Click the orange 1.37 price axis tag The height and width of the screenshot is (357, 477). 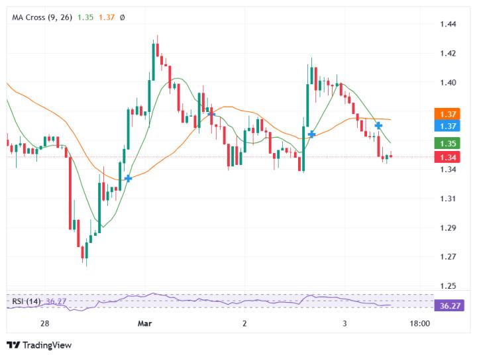click(447, 114)
